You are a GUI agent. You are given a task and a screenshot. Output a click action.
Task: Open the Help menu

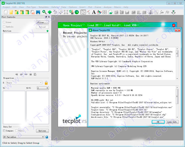(x=126, y=7)
